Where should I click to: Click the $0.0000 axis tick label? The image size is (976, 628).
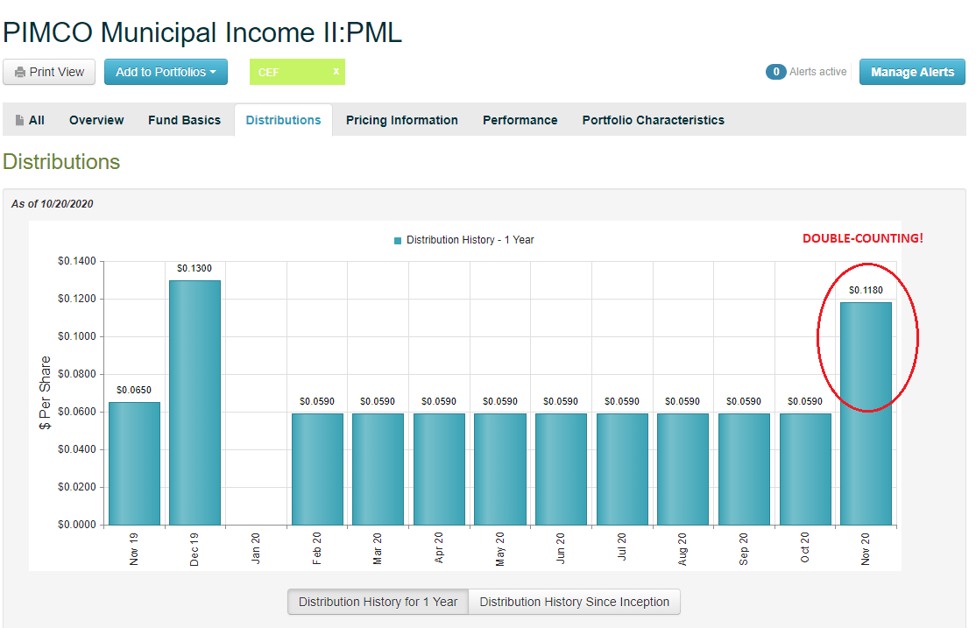(x=76, y=525)
